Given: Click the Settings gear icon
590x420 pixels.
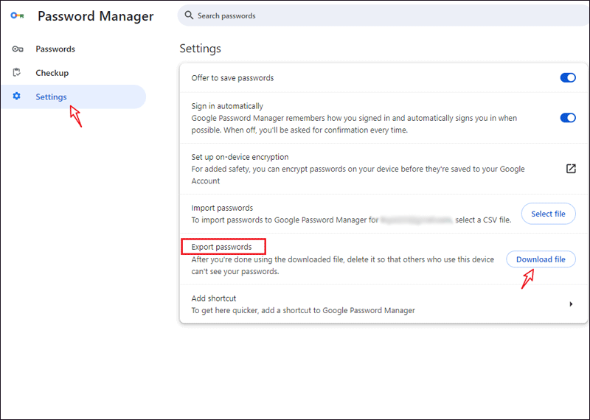Looking at the screenshot, I should [x=16, y=97].
